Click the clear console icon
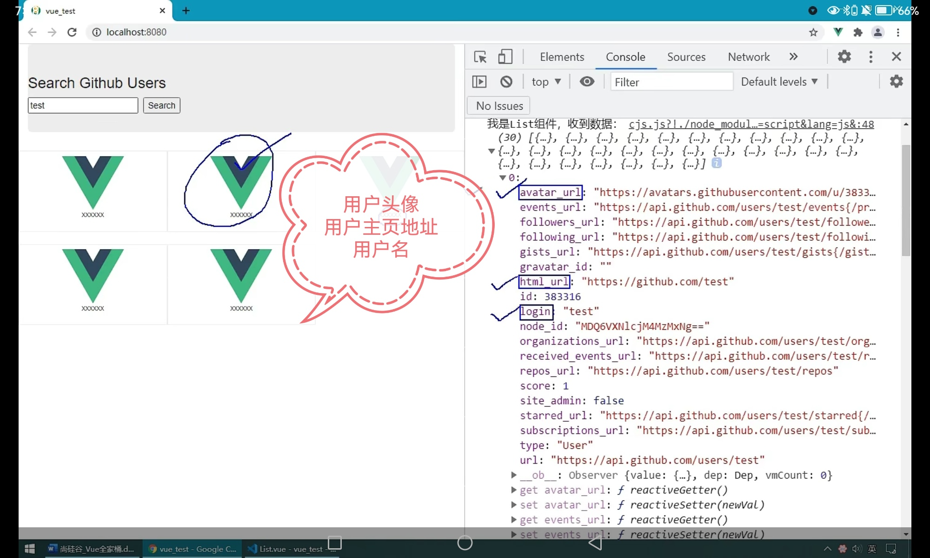The image size is (930, 558). click(x=506, y=82)
